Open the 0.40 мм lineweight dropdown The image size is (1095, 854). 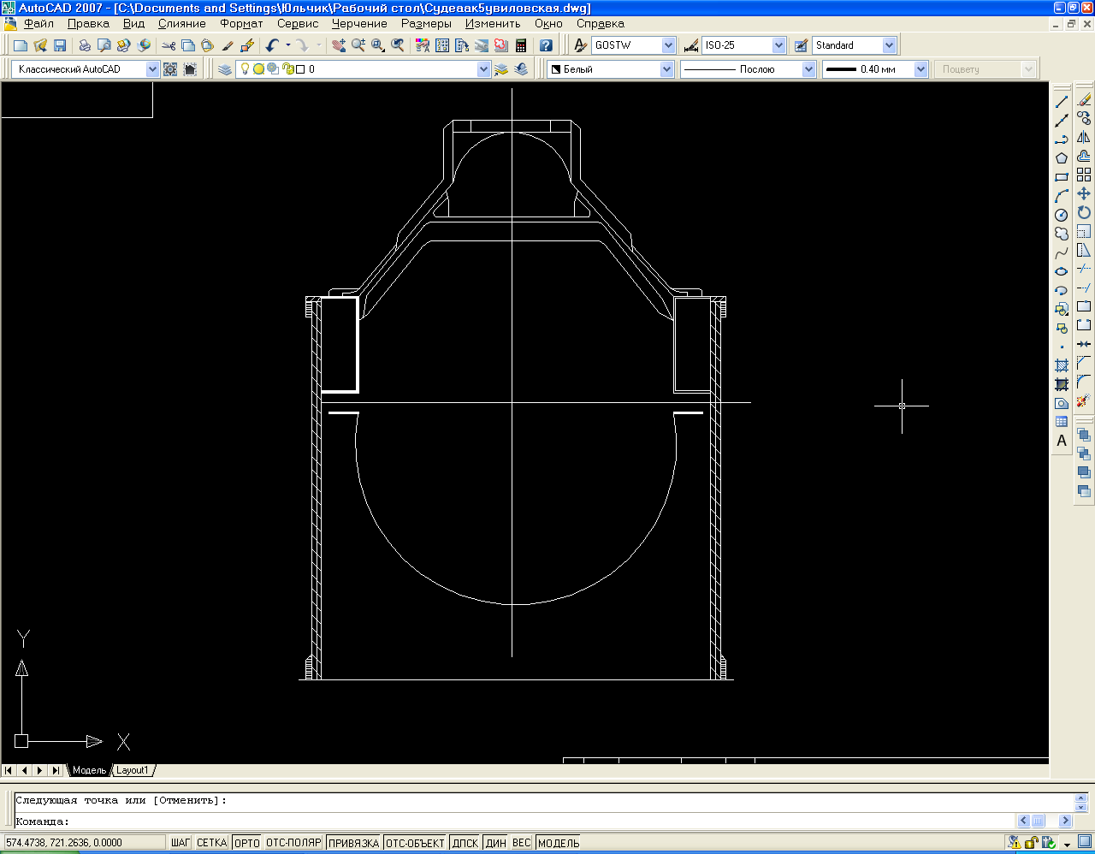920,69
